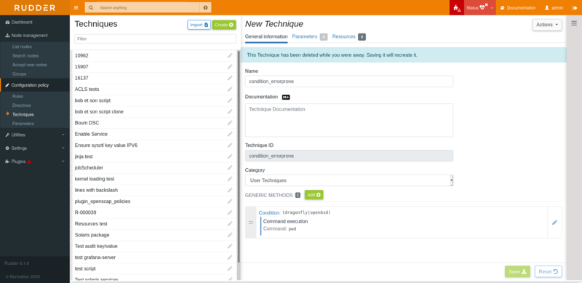Click into the Technique Documentation textarea
The image size is (582, 283).
[x=349, y=120]
